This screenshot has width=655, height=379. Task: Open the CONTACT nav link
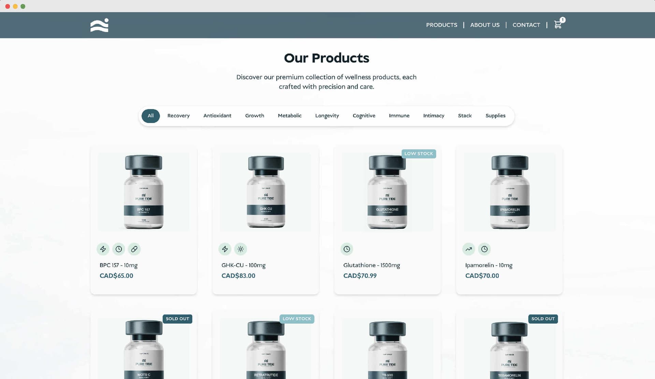[526, 25]
